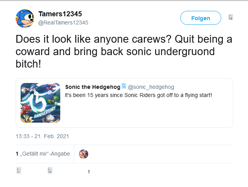Open the Sonic Riders 15th anniversary thumbnail
This screenshot has height=187, width=248.
click(x=40, y=103)
